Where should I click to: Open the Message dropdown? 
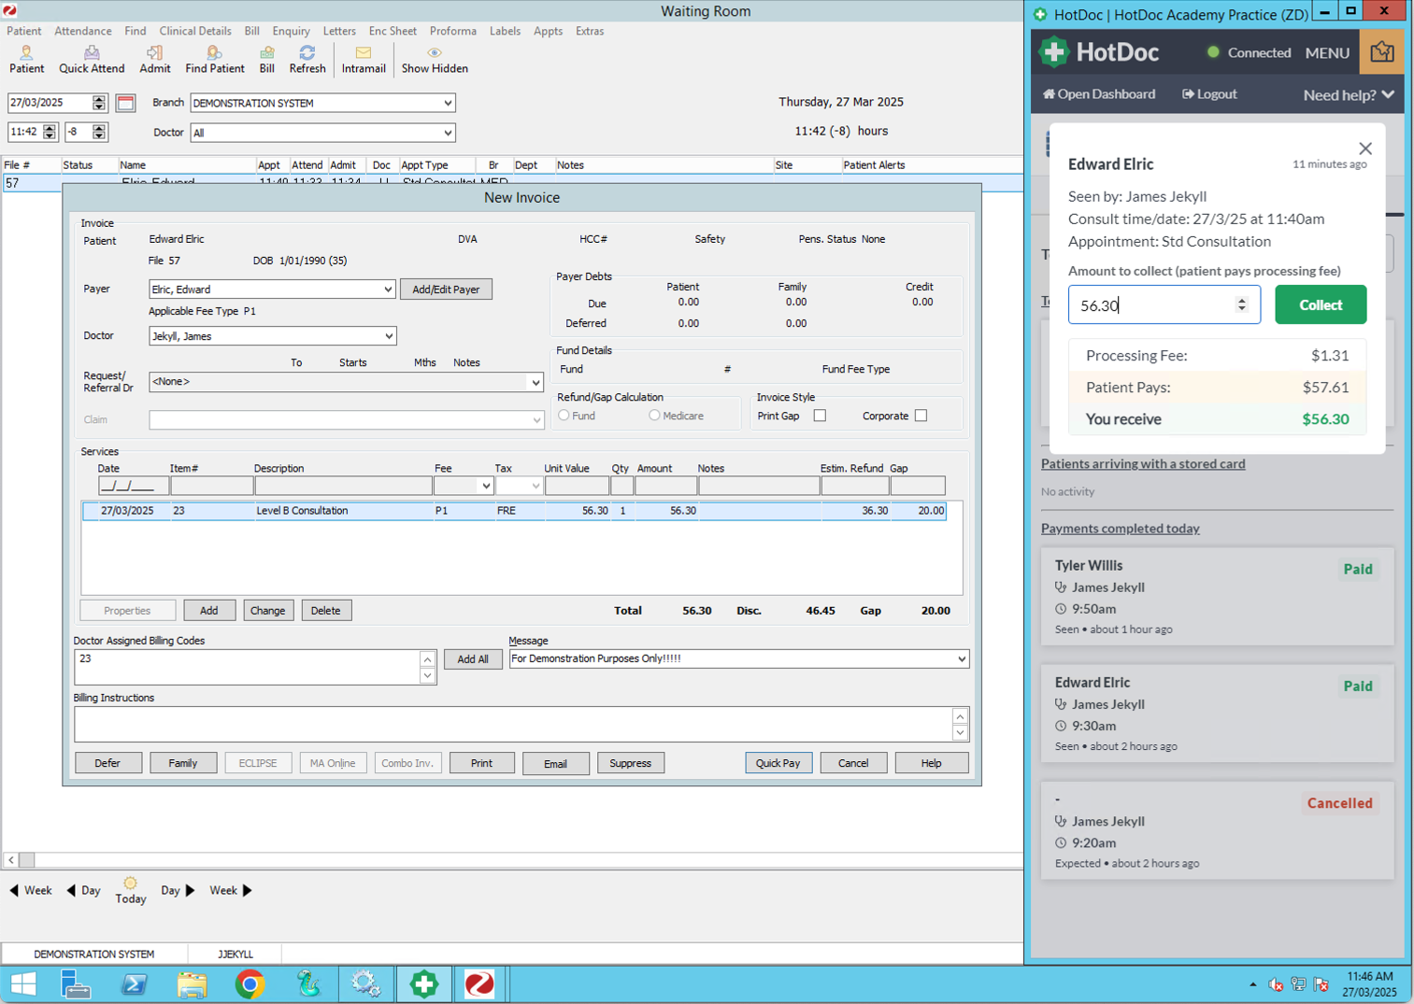coord(961,659)
